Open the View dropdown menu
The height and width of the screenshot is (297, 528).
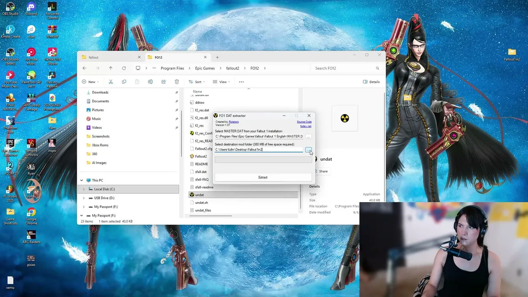click(222, 82)
